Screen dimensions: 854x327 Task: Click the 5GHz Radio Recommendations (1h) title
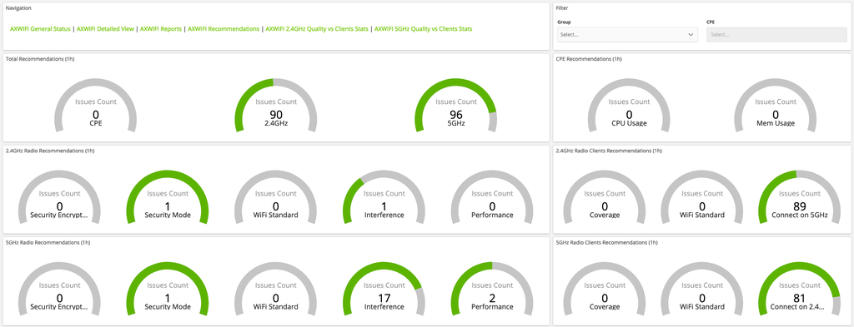tap(48, 242)
